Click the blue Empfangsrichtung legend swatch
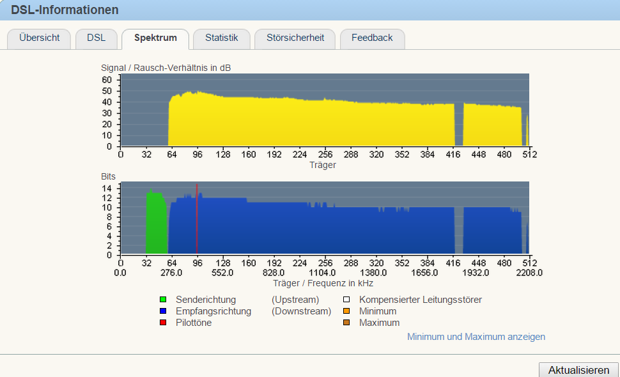This screenshot has width=620, height=377. click(x=163, y=311)
